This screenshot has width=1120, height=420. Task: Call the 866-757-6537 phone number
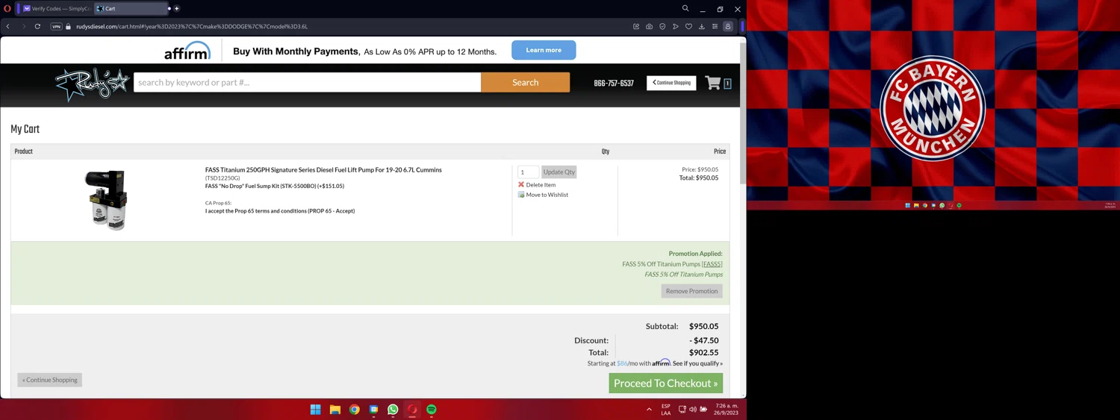[x=614, y=84]
